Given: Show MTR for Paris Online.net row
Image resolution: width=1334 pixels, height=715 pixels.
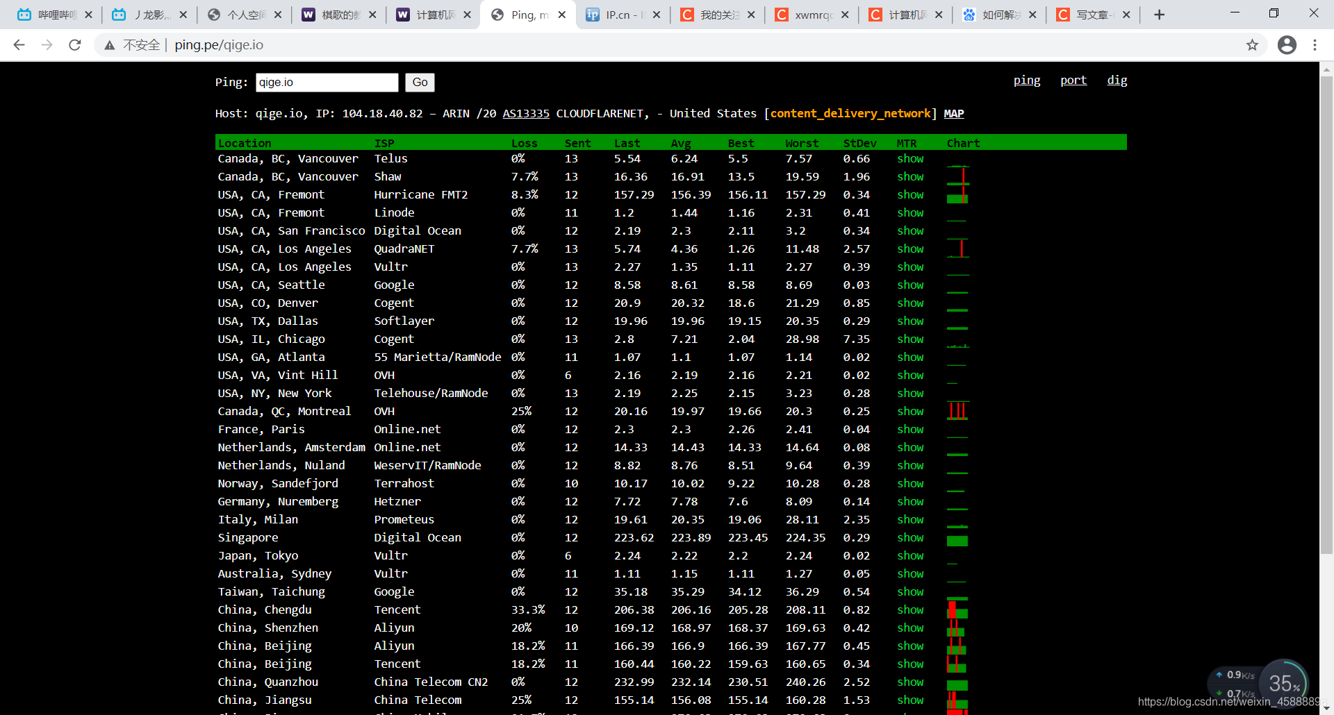Looking at the screenshot, I should [910, 430].
